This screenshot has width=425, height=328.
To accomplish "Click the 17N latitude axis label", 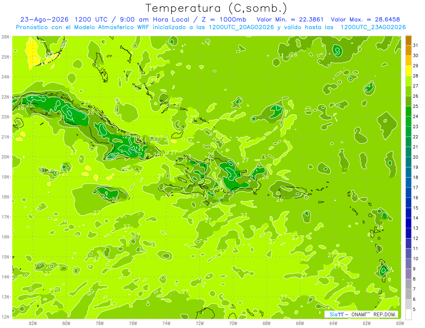I will point(5,217).
